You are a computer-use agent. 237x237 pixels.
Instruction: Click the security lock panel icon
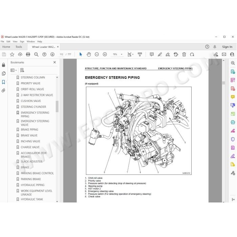point(3,65)
